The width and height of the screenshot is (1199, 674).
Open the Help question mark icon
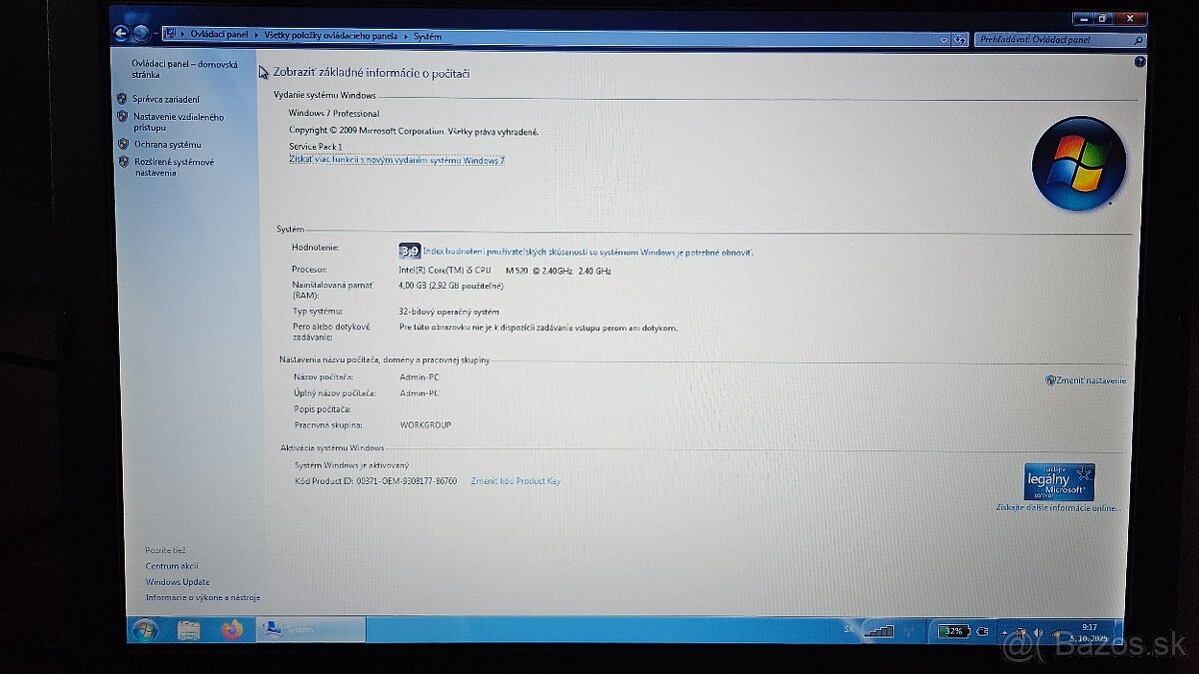1138,61
